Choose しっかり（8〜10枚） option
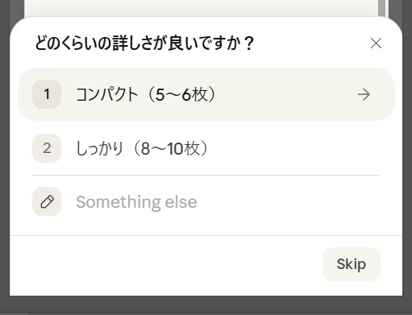This screenshot has height=315, width=412. click(206, 148)
